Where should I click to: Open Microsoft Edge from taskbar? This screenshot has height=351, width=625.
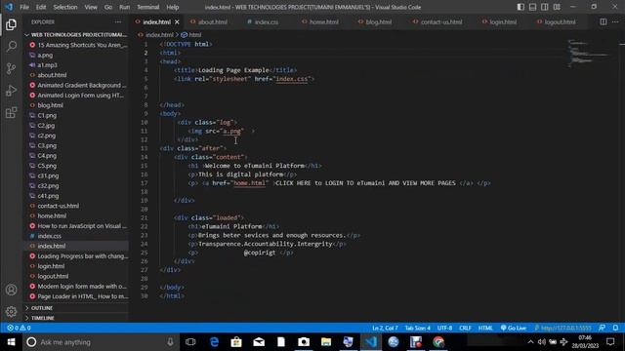[x=214, y=342]
